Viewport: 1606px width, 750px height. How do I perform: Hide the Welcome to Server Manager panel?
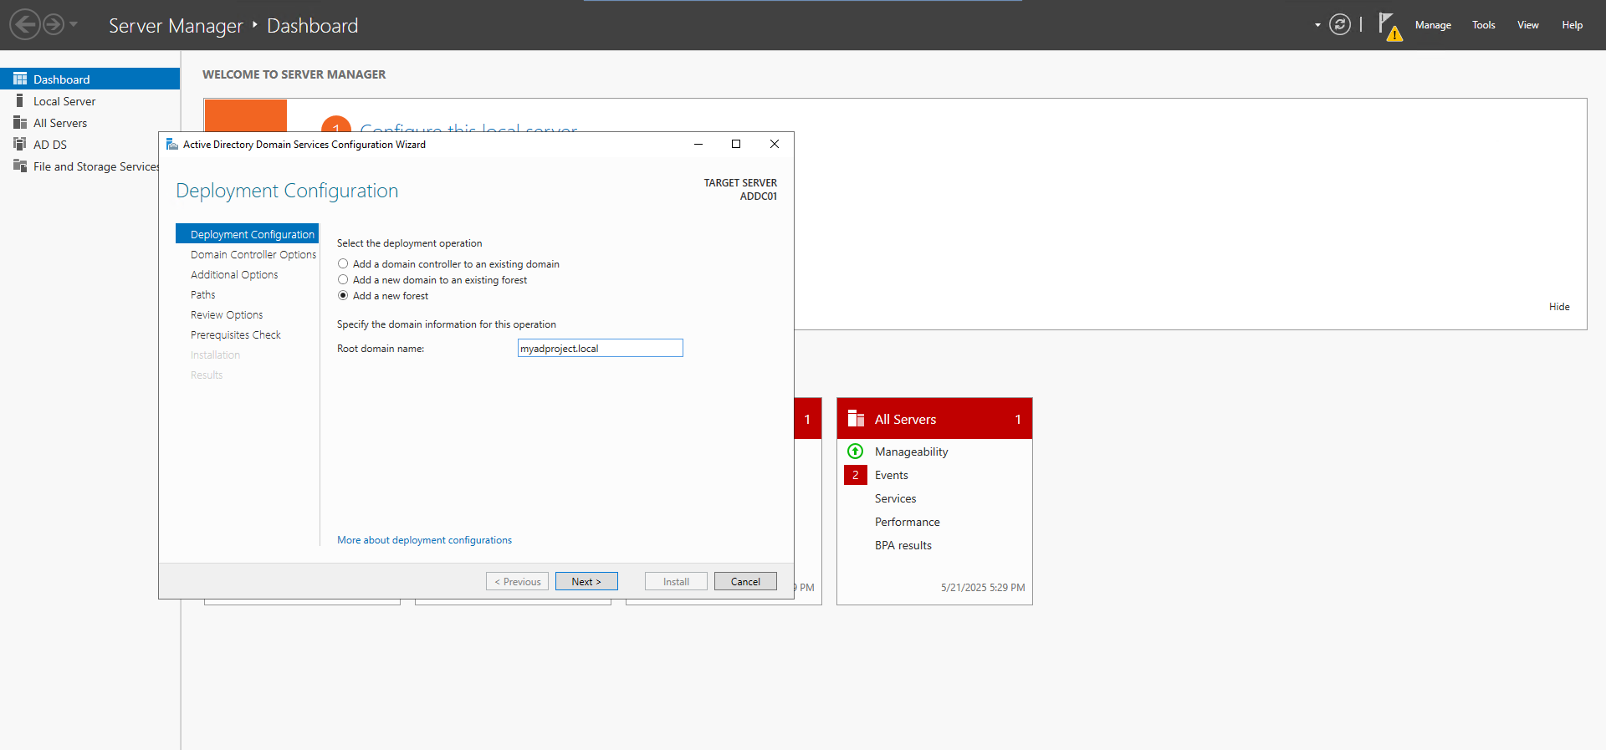click(1559, 307)
